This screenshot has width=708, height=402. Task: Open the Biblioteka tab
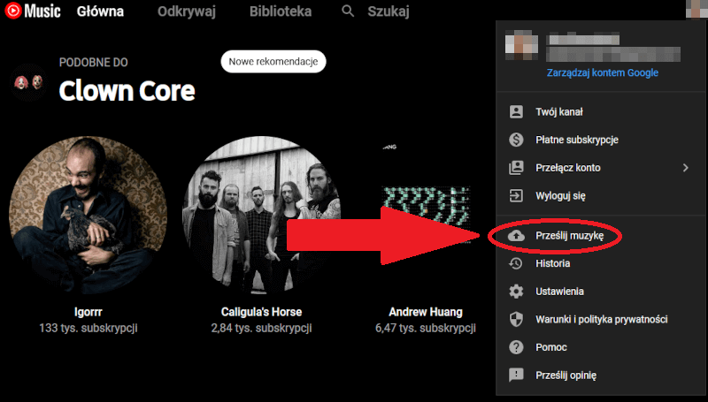[281, 11]
